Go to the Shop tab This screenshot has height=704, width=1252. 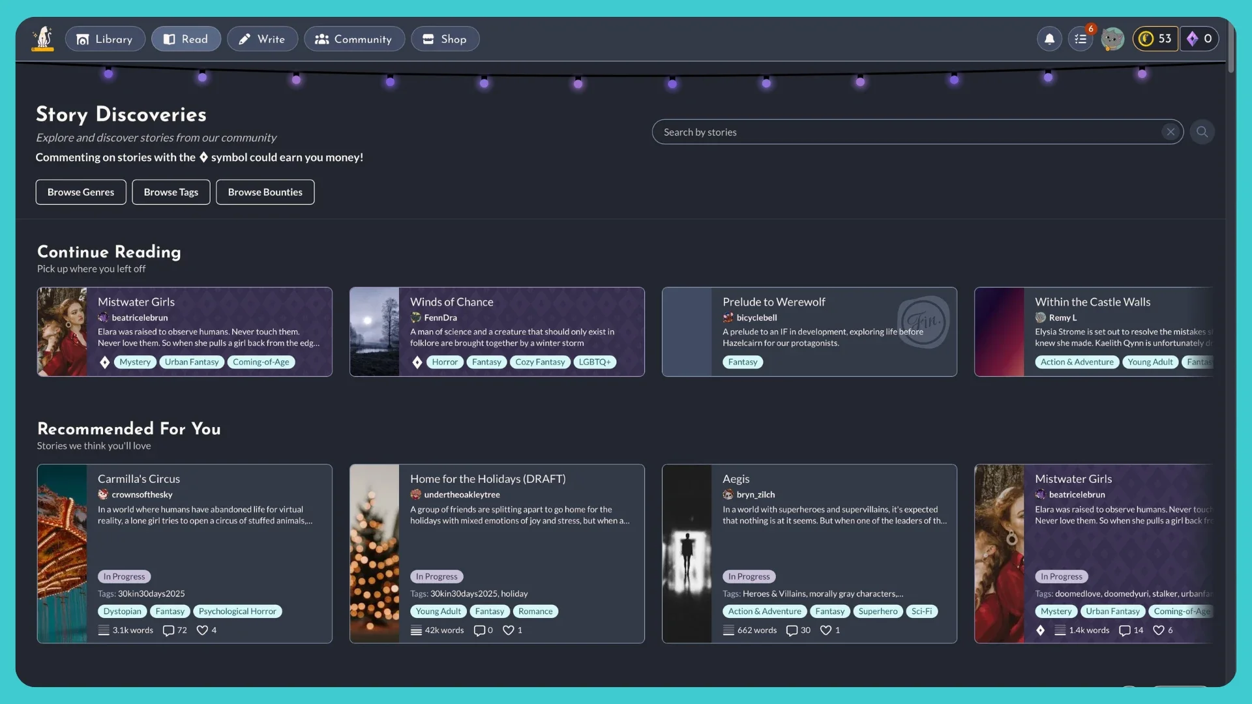445,39
